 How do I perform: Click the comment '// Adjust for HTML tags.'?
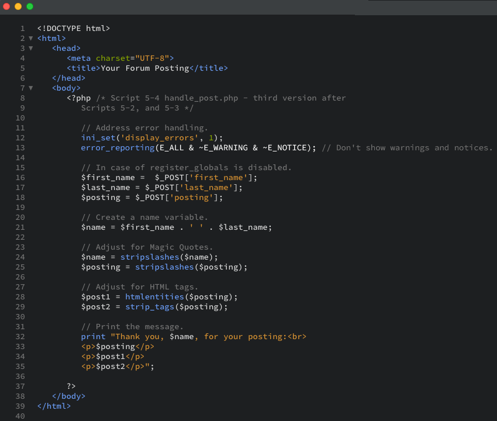pyautogui.click(x=140, y=287)
